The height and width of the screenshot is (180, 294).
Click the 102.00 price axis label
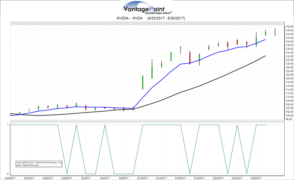pyautogui.click(x=289, y=112)
